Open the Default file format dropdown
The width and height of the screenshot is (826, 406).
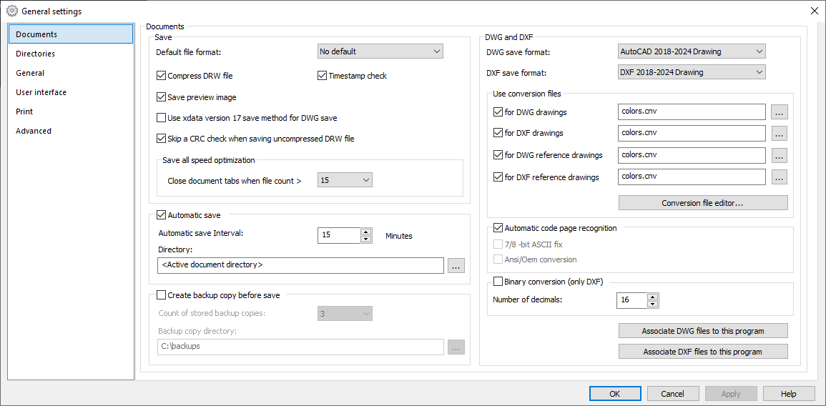380,51
